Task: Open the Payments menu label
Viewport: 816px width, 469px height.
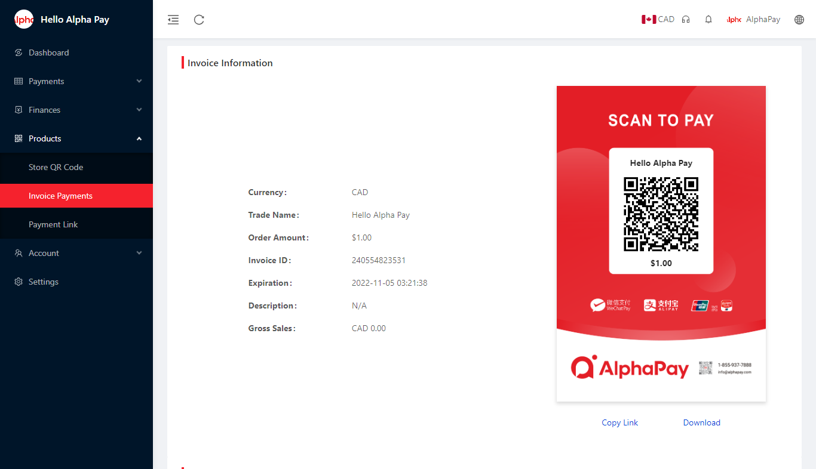Action: click(46, 81)
